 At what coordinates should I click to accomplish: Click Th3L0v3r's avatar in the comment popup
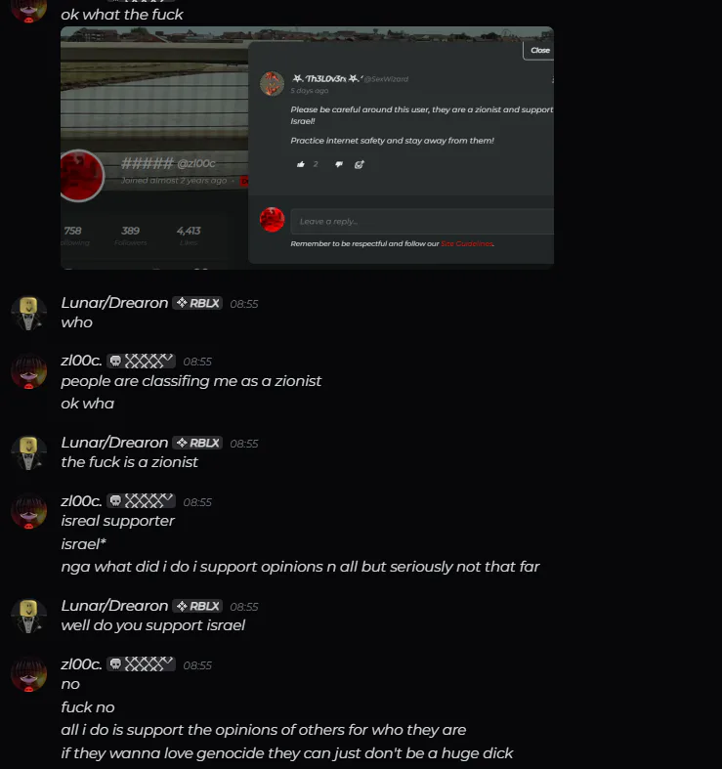point(273,83)
